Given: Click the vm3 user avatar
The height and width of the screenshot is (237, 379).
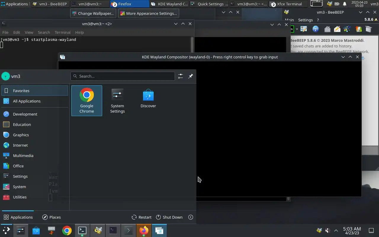Looking at the screenshot, I should click(6, 76).
